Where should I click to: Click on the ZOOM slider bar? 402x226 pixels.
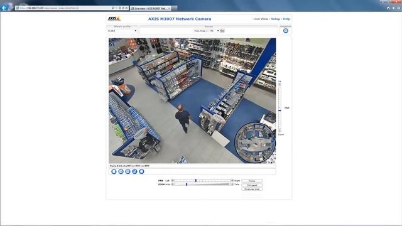(x=202, y=184)
